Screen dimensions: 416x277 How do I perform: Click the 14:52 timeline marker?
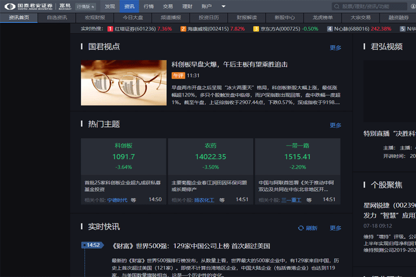(93, 245)
